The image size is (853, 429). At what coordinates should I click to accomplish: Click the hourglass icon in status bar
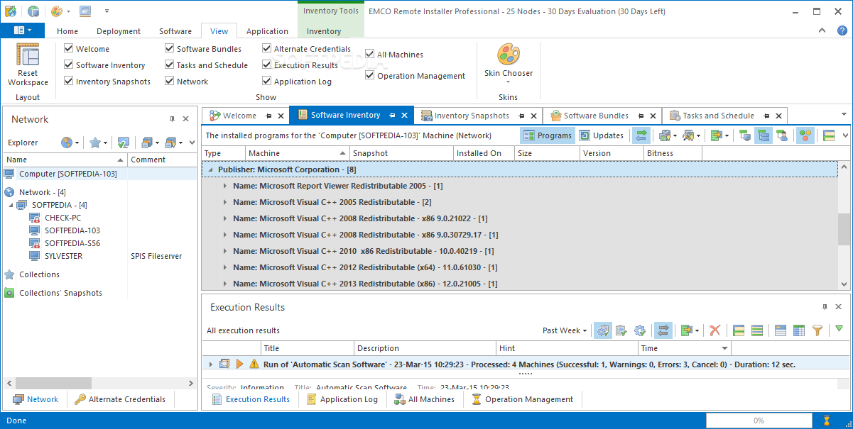point(827,420)
